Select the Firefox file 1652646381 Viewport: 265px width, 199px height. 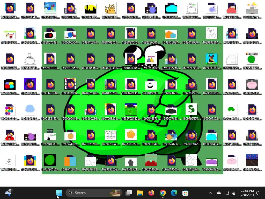click(252, 137)
